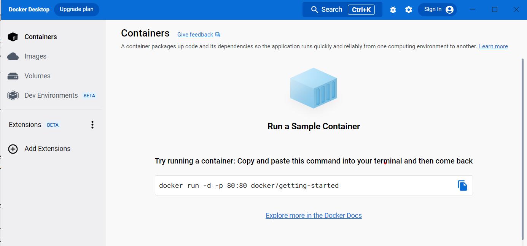Click the Docker Desktop title text
This screenshot has height=246, width=527.
(x=29, y=10)
